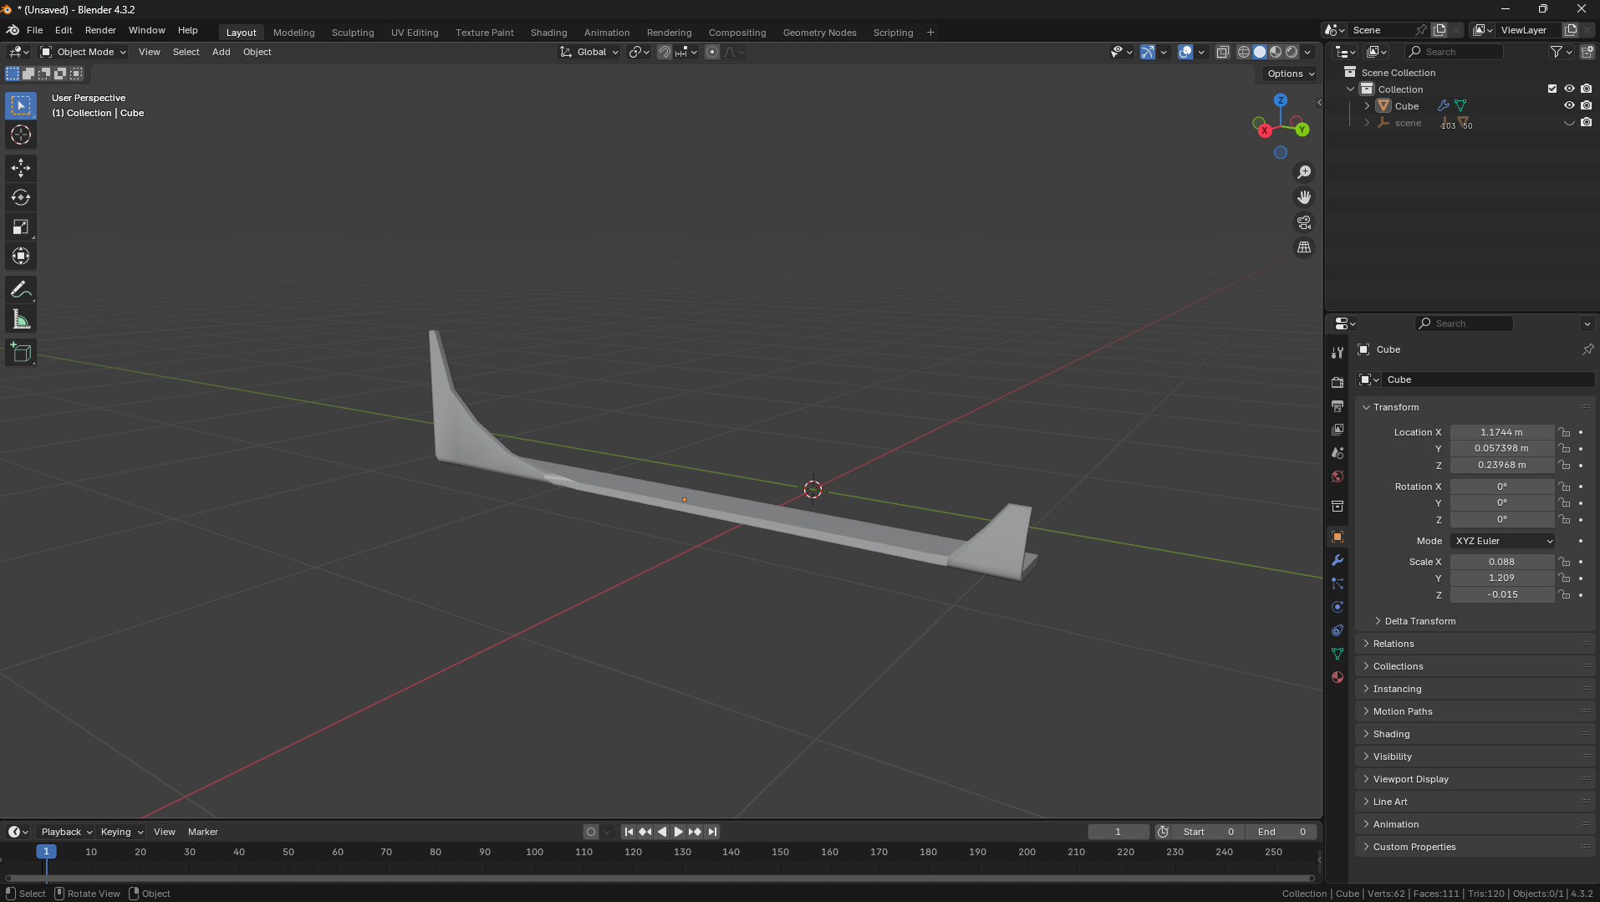Image resolution: width=1600 pixels, height=902 pixels.
Task: Click the viewport zoom magnifier icon
Action: click(1304, 172)
